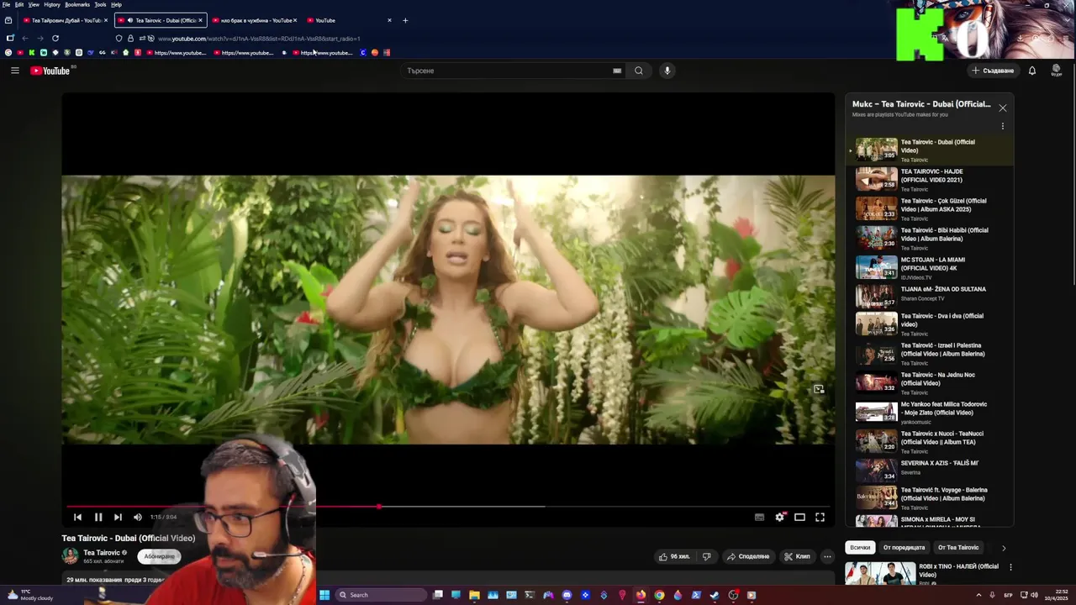Play Tea Tairovic - Dva i dva
This screenshot has width=1076, height=605.
(x=929, y=324)
